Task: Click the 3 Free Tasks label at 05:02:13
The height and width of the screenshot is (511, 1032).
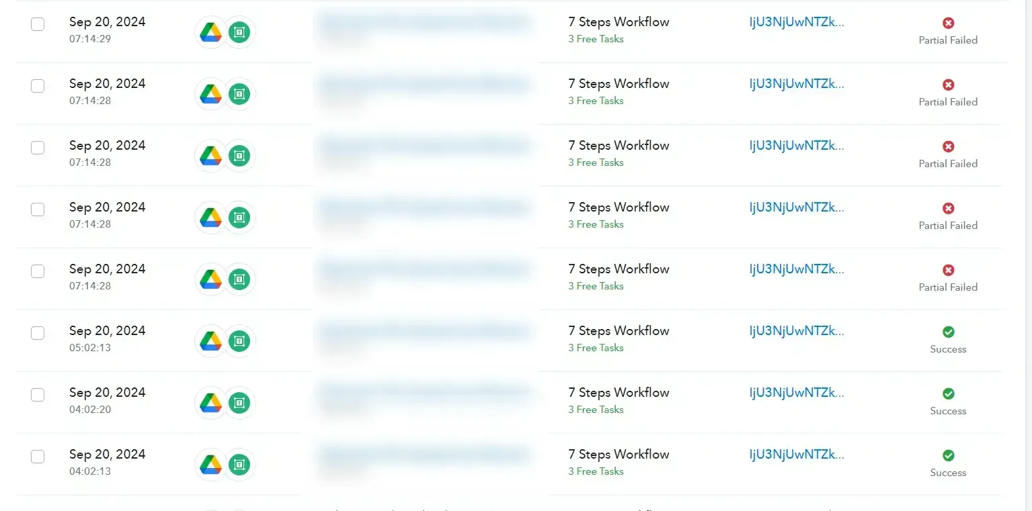Action: 596,348
